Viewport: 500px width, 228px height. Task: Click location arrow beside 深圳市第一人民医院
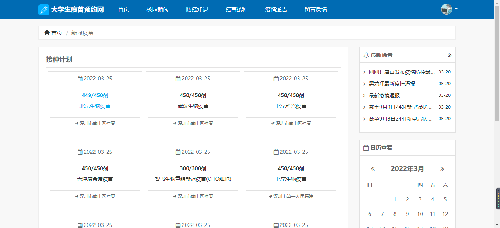(271, 197)
